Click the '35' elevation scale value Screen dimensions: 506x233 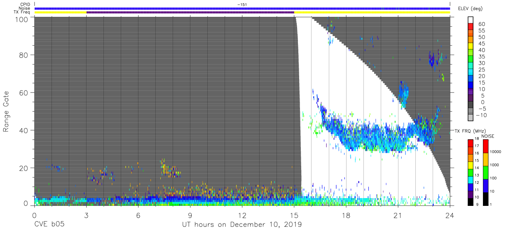(x=482, y=57)
